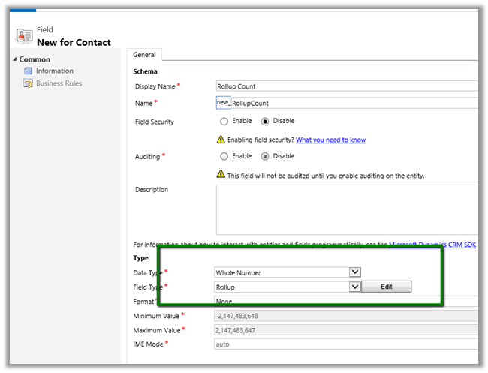
Task: Open the Field Type Rollup dropdown
Action: (355, 287)
